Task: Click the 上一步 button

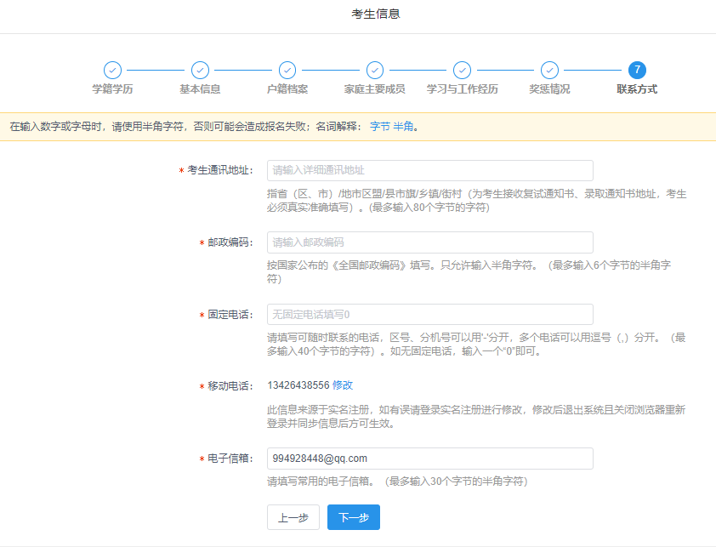Action: pyautogui.click(x=293, y=517)
